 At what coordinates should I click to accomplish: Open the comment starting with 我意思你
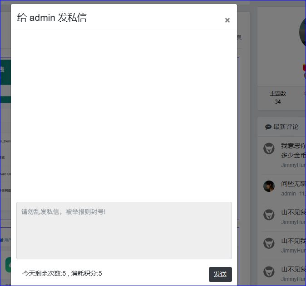tap(293, 146)
